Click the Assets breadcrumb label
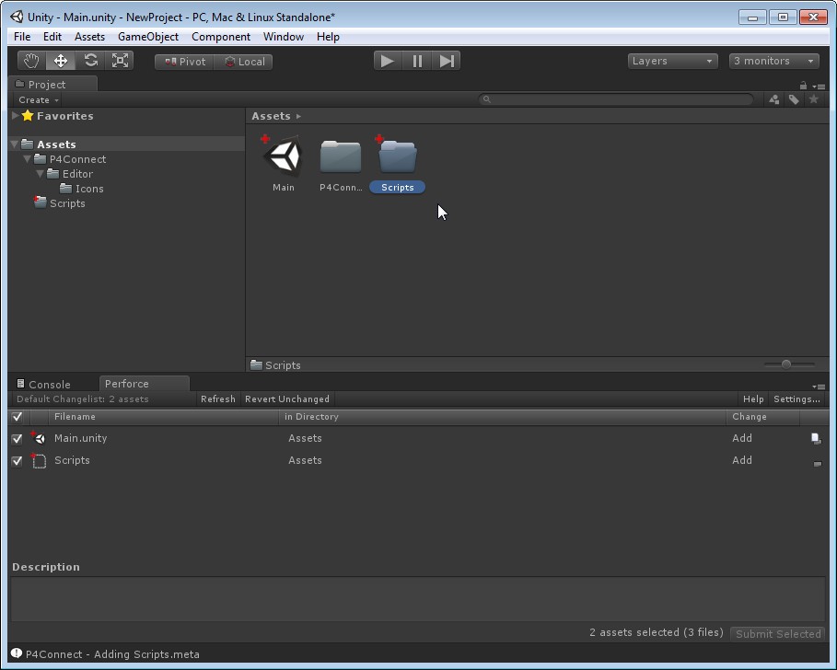Screen dimensions: 837x670 coord(271,116)
